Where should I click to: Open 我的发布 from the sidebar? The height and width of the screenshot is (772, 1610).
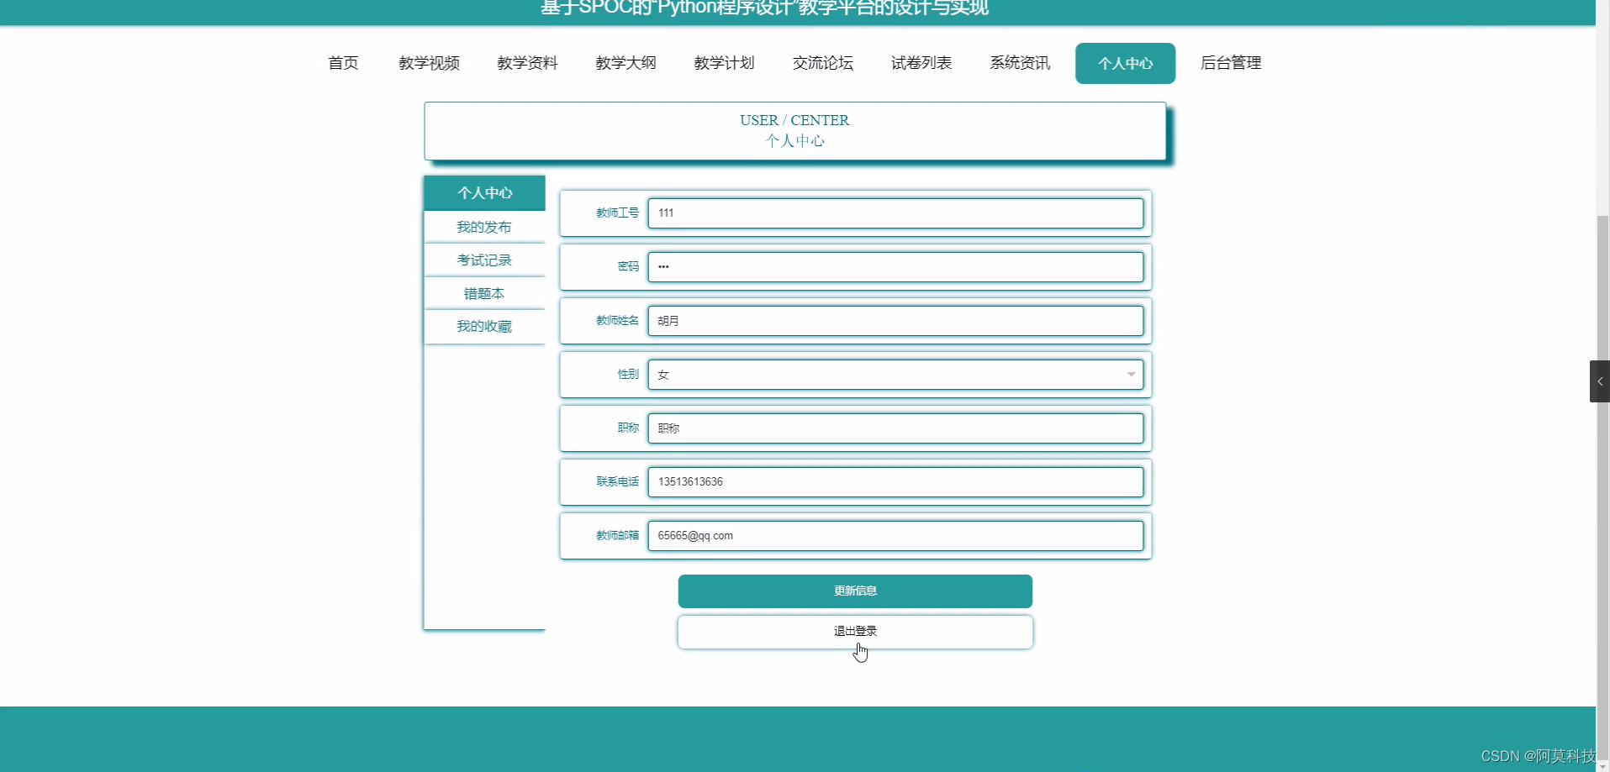pyautogui.click(x=484, y=226)
